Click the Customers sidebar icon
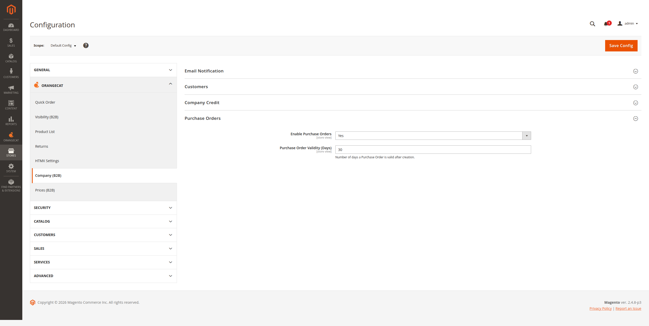This screenshot has width=649, height=326. 11,73
